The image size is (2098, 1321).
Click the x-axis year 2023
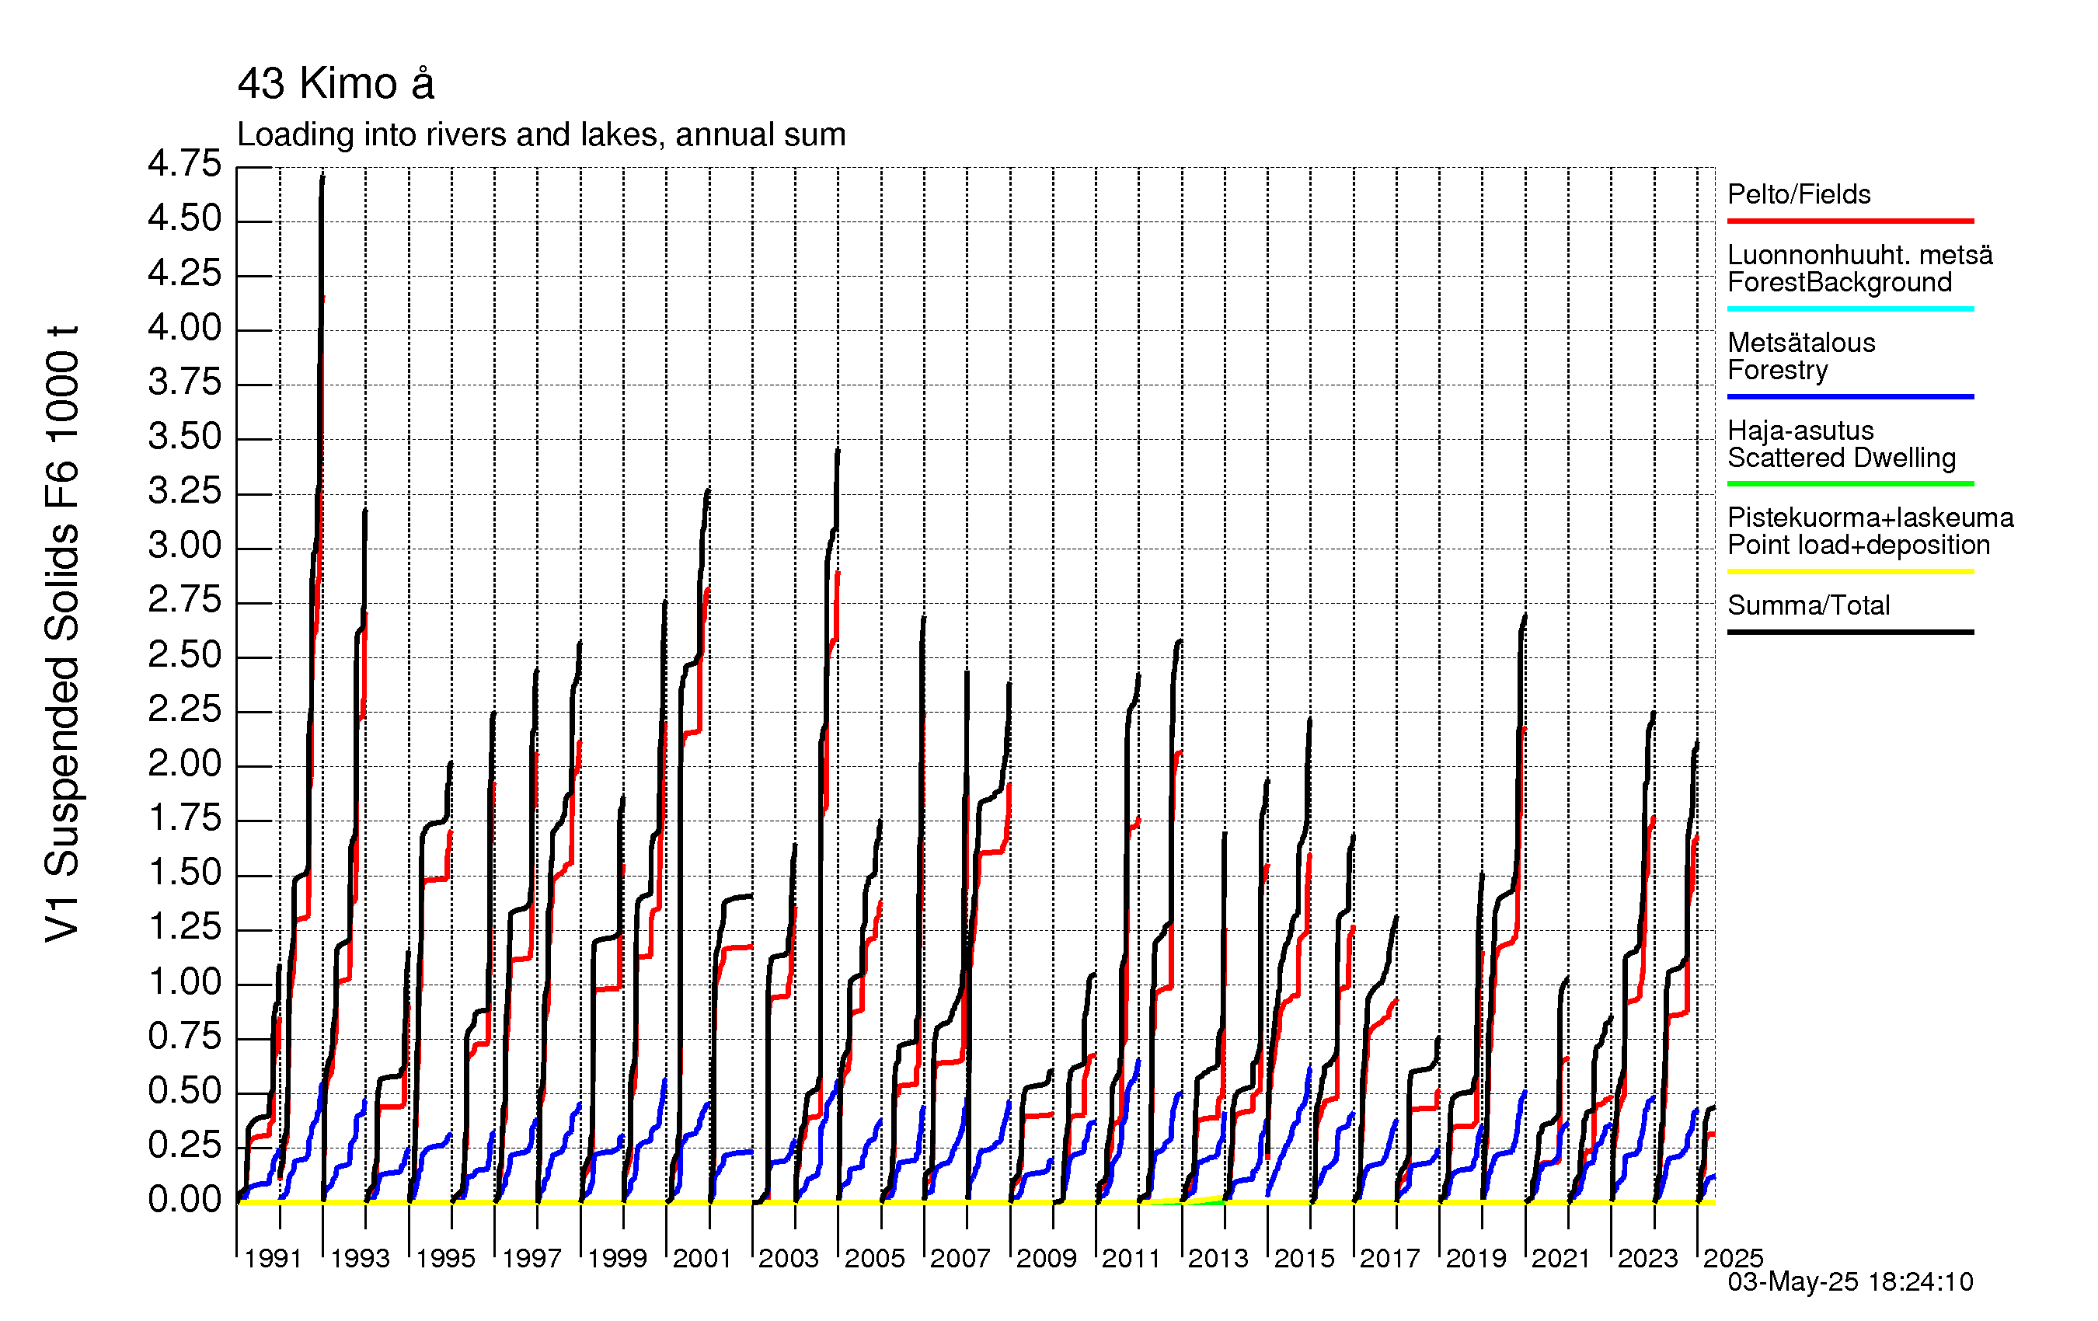(x=1647, y=1258)
